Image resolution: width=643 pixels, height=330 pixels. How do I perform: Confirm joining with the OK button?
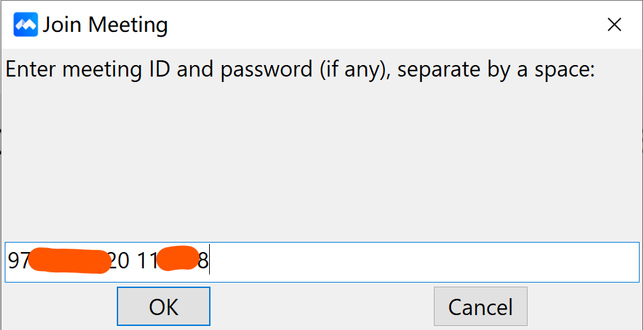164,307
